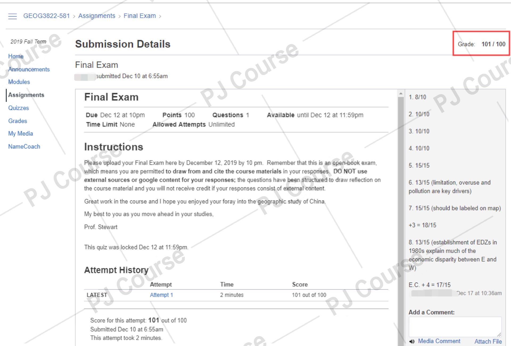Select Assignments in the sidebar
This screenshot has width=511, height=346.
[26, 95]
